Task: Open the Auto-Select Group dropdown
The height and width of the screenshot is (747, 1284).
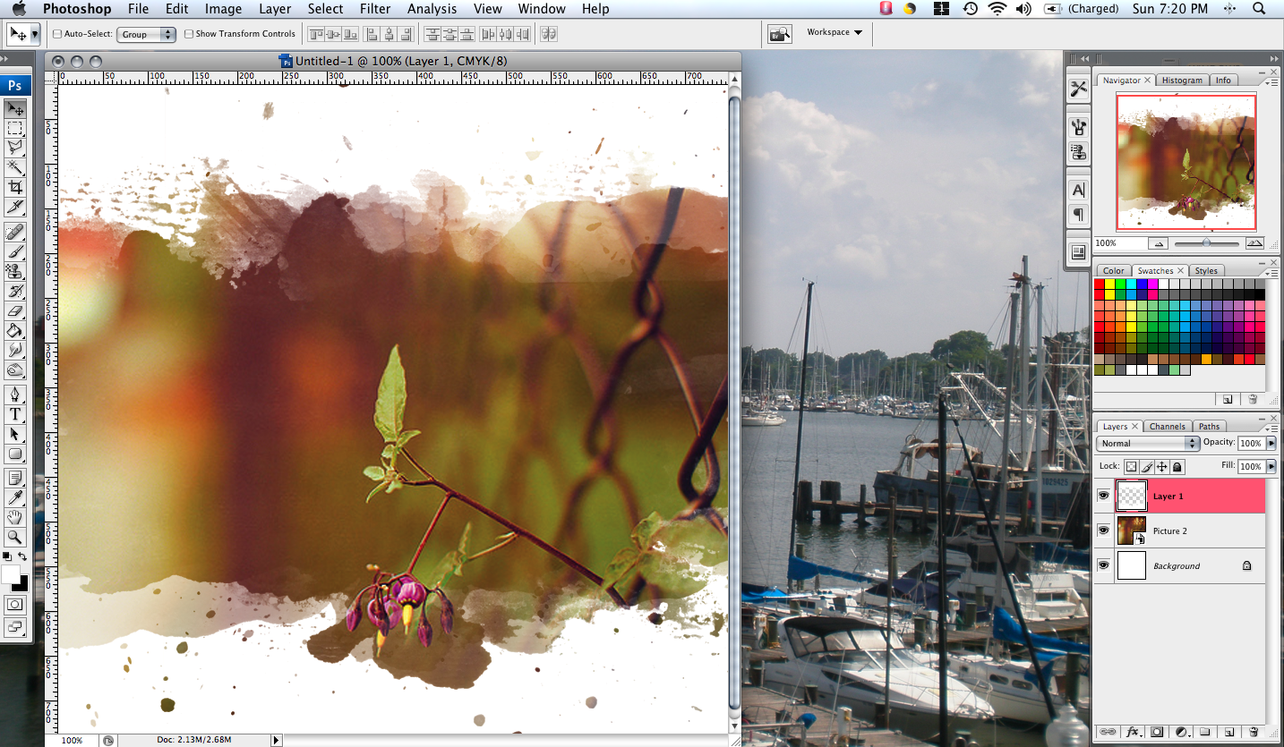Action: [x=146, y=34]
